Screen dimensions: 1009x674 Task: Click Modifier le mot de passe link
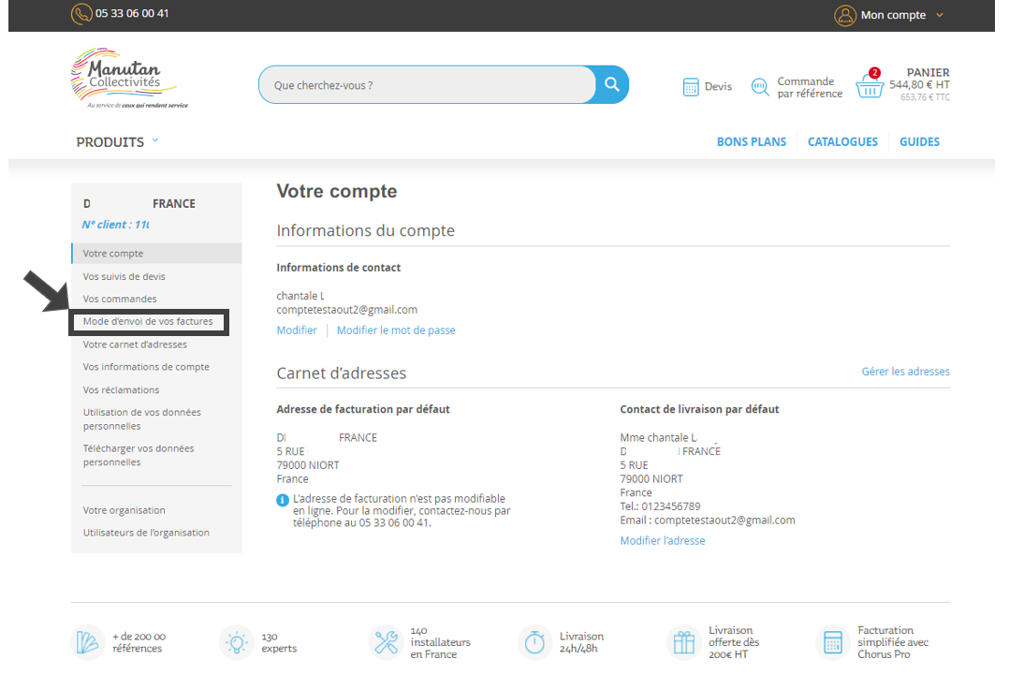click(396, 330)
